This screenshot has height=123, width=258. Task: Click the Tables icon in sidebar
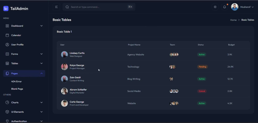click(x=7, y=63)
